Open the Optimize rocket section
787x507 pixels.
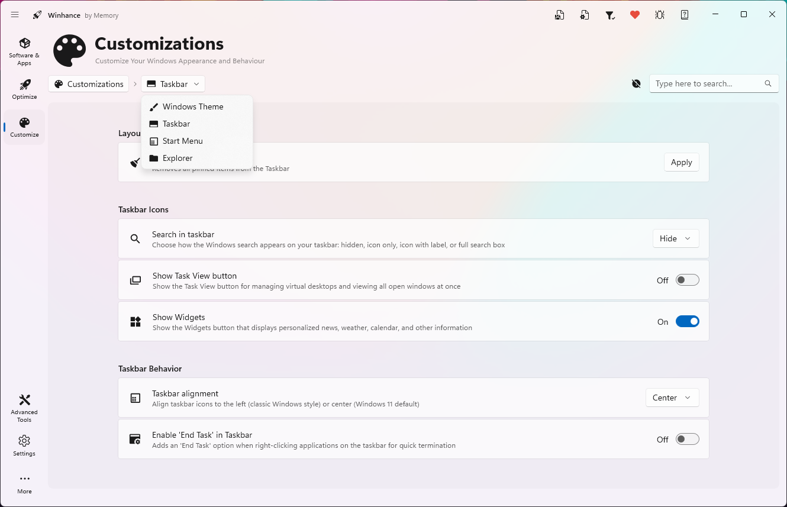click(24, 89)
